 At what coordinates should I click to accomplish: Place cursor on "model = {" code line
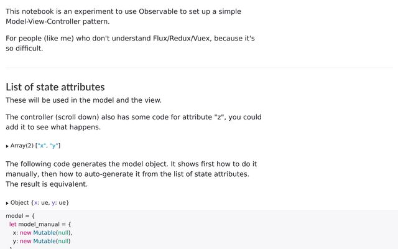click(21, 216)
